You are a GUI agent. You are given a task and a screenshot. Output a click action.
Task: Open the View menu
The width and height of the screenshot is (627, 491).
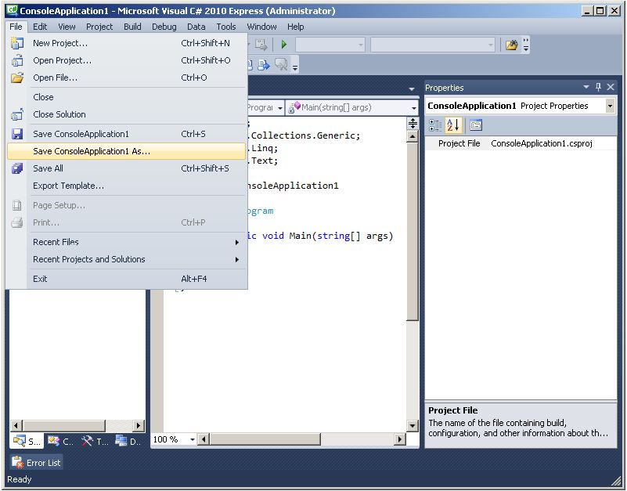point(67,27)
